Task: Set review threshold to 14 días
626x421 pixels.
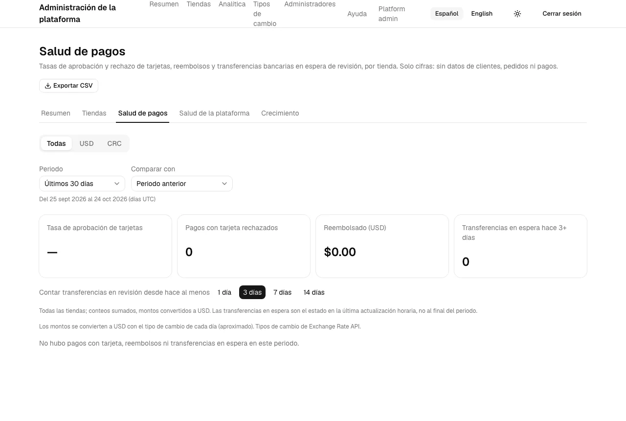Action: 314,292
